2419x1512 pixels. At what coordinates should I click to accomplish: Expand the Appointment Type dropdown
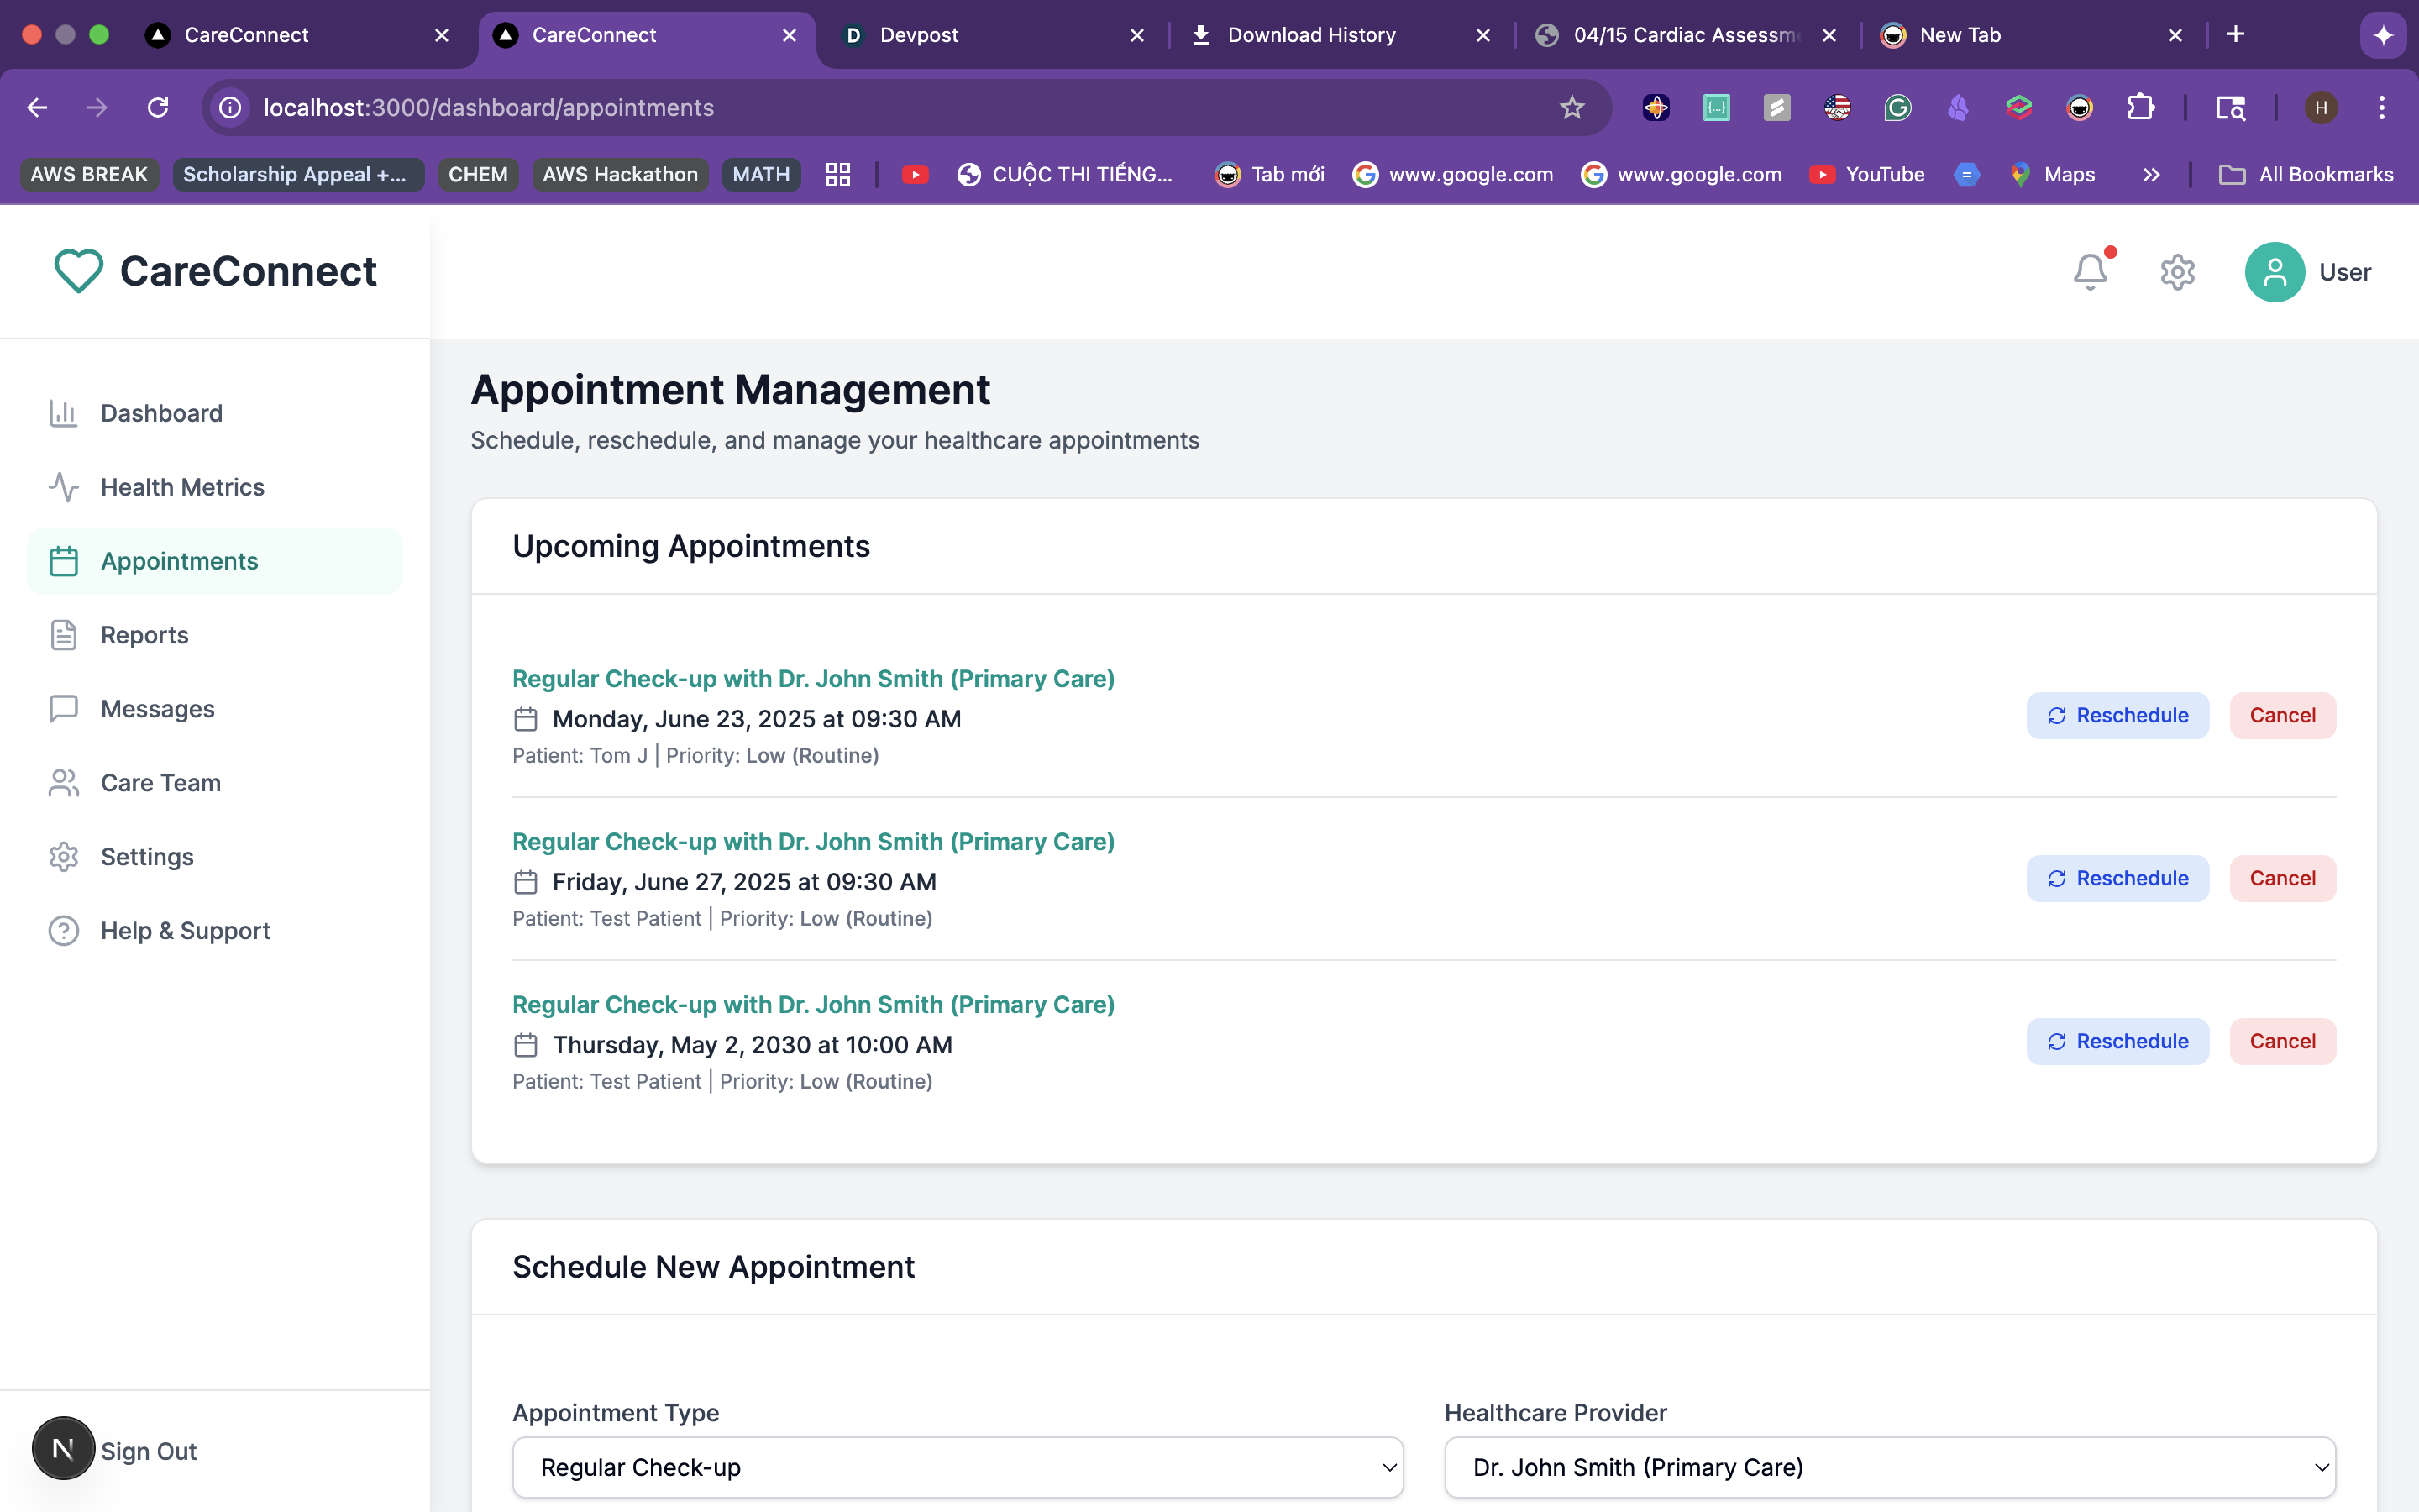(x=957, y=1467)
